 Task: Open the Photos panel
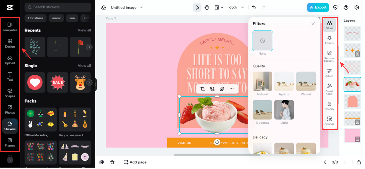click(x=10, y=109)
